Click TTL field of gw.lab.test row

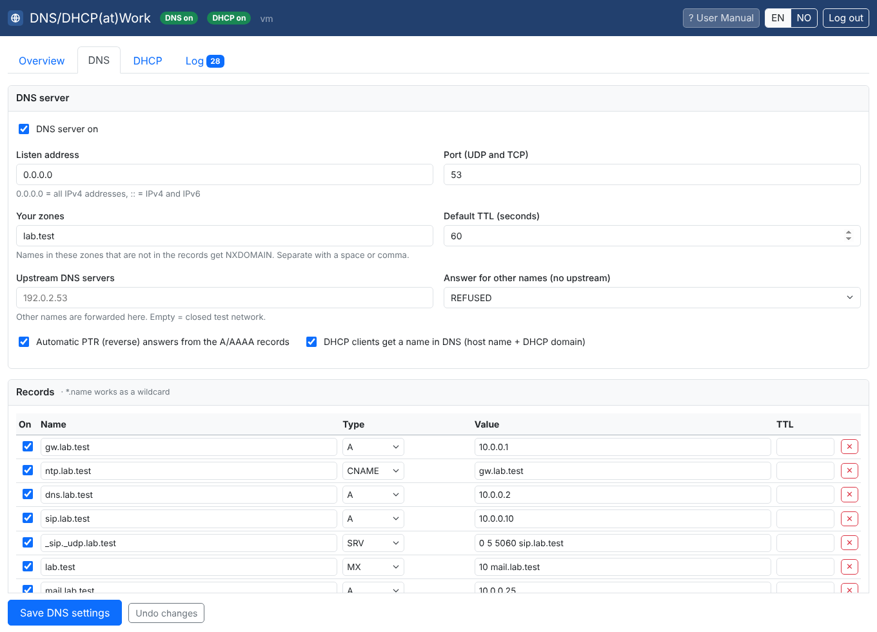pyautogui.click(x=805, y=447)
